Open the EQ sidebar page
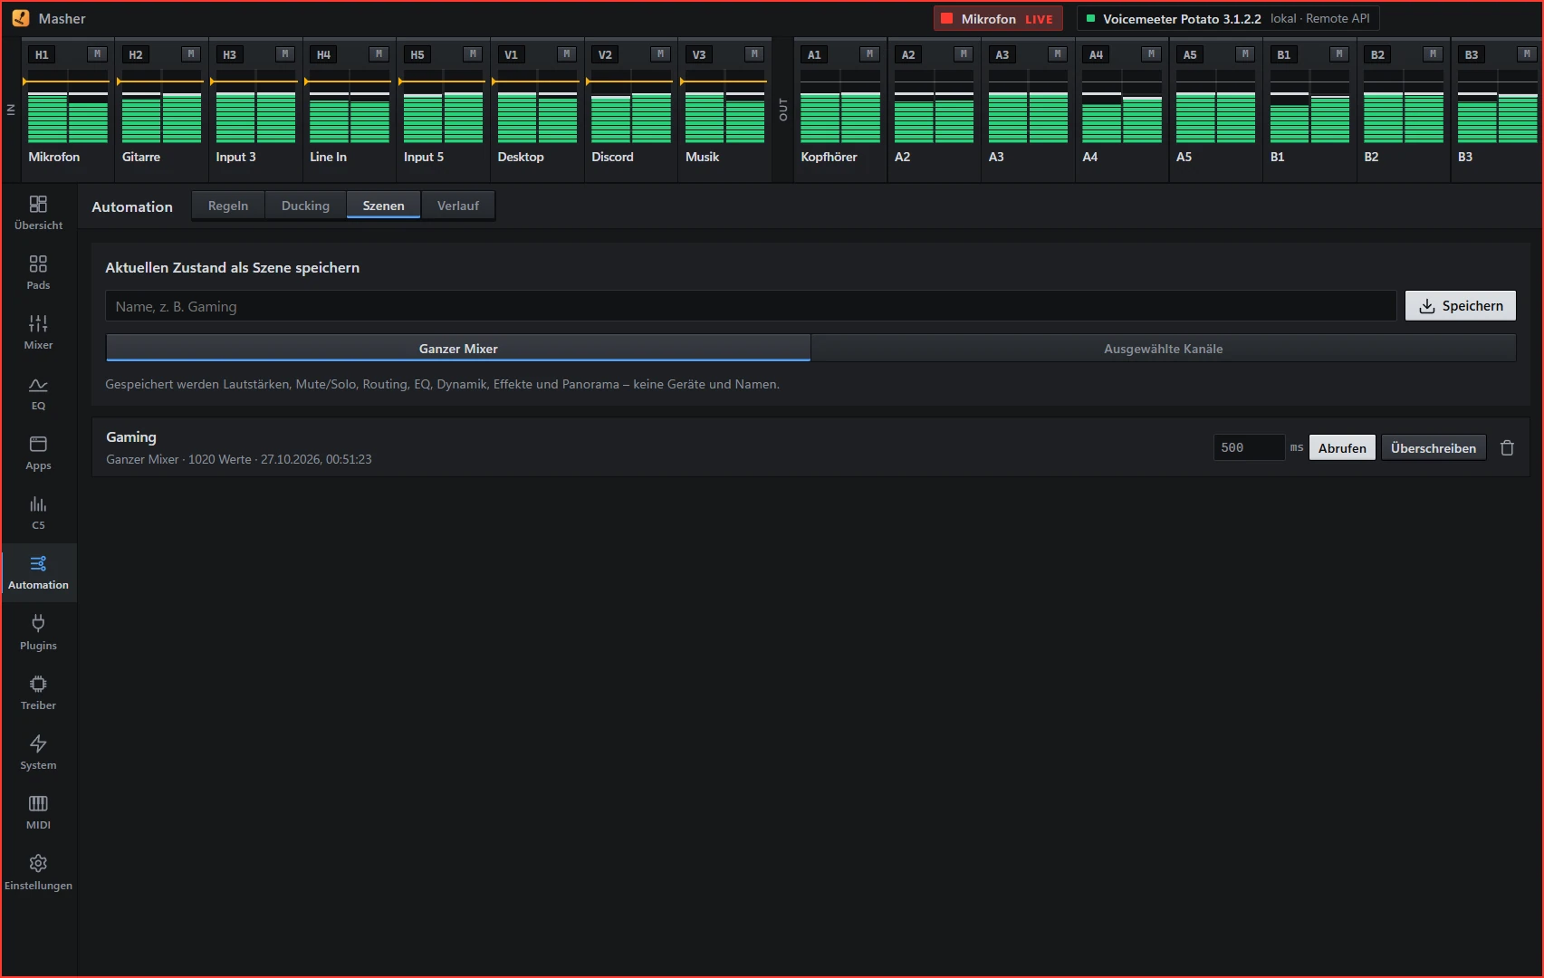 pos(38,393)
